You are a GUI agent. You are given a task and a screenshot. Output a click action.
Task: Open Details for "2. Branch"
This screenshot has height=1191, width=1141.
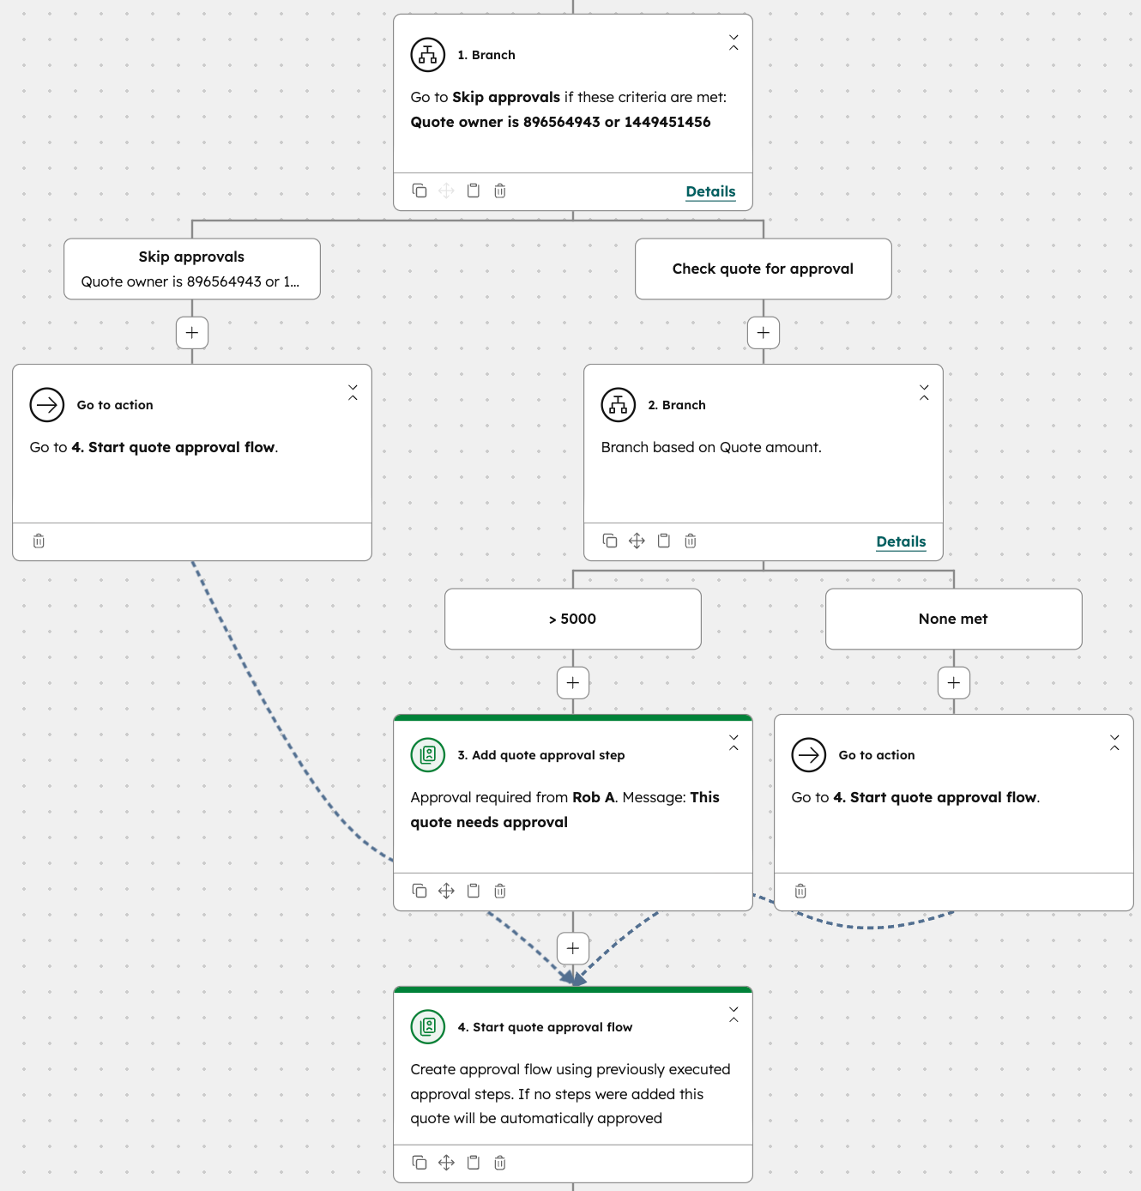point(901,541)
